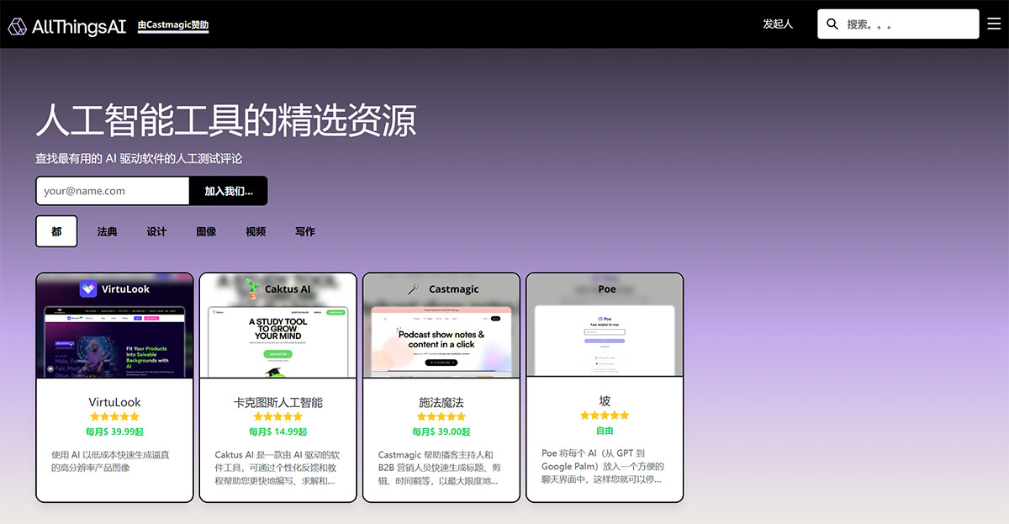Click the star rating under 施法魔法
The image size is (1009, 524).
[x=441, y=415]
